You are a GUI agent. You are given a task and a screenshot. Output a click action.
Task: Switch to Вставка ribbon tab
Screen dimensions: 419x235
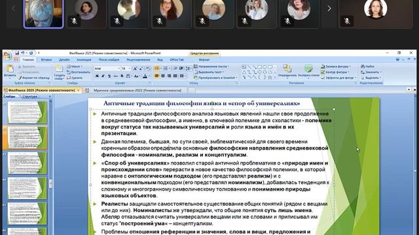[46, 59]
